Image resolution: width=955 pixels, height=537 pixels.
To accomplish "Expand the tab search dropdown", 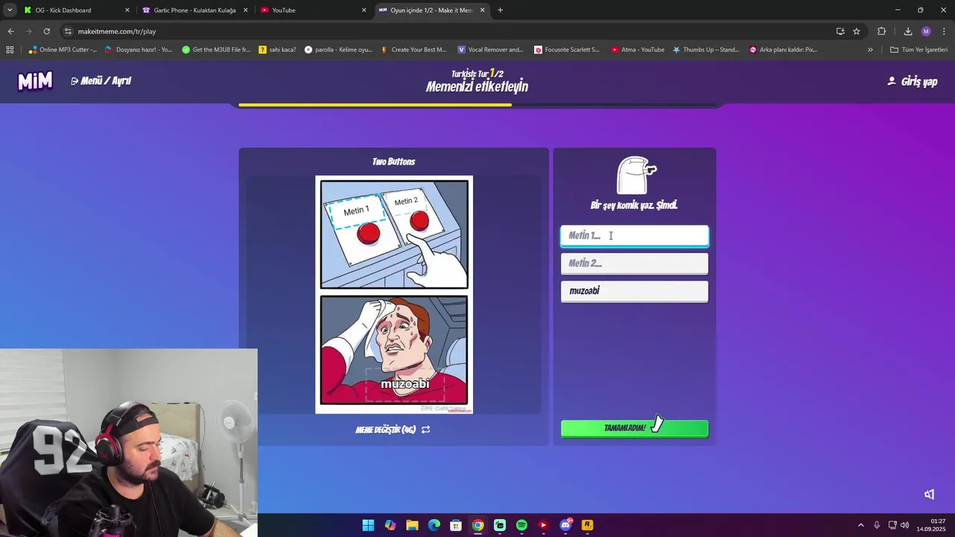I will (x=9, y=10).
